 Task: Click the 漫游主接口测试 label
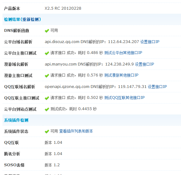18,75
